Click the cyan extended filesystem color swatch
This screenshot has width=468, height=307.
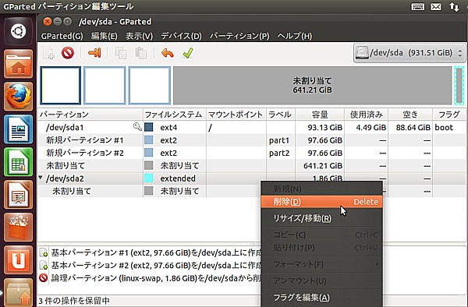pos(149,178)
